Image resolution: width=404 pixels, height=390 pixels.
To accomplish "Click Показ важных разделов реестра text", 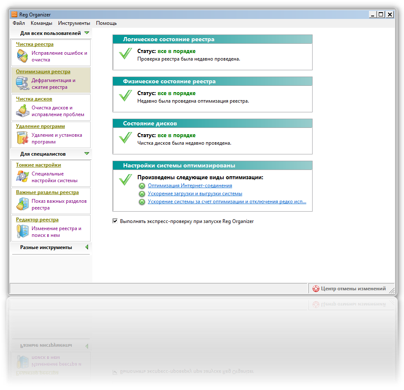I will point(59,204).
